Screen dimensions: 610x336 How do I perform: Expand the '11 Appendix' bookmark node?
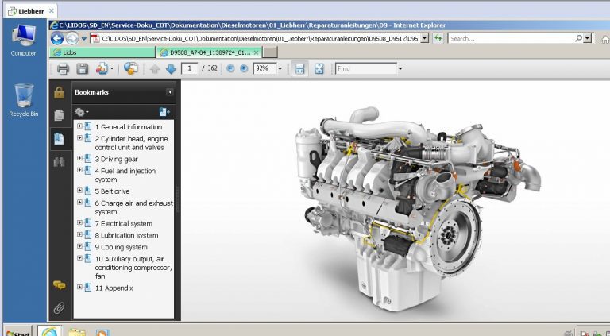[79, 287]
